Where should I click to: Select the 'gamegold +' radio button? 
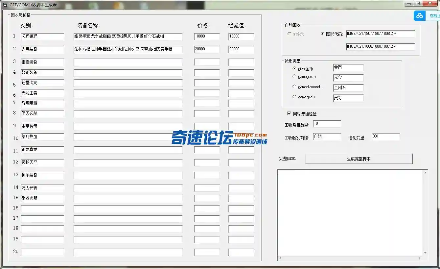pyautogui.click(x=294, y=76)
